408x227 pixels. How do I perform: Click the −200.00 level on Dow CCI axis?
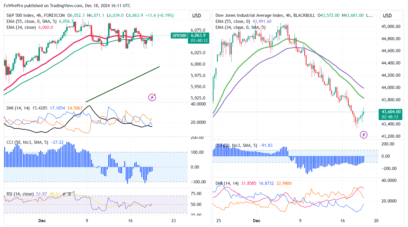(x=389, y=168)
